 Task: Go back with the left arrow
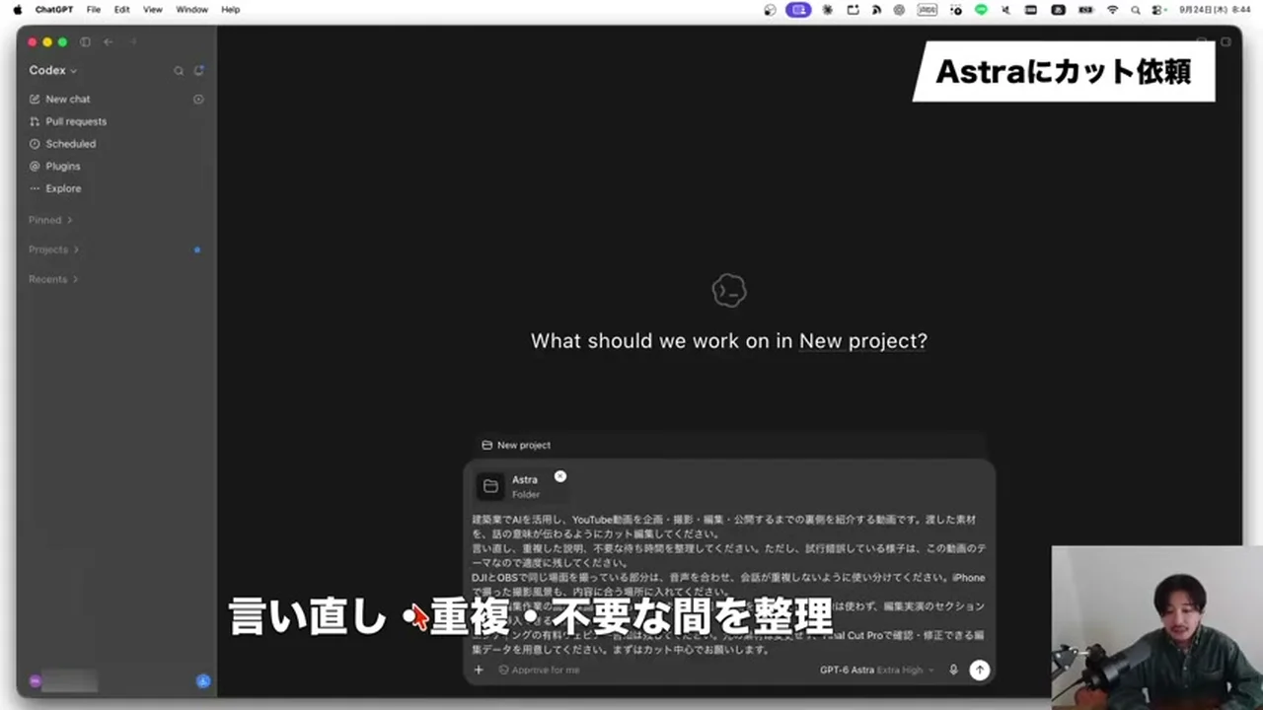109,42
